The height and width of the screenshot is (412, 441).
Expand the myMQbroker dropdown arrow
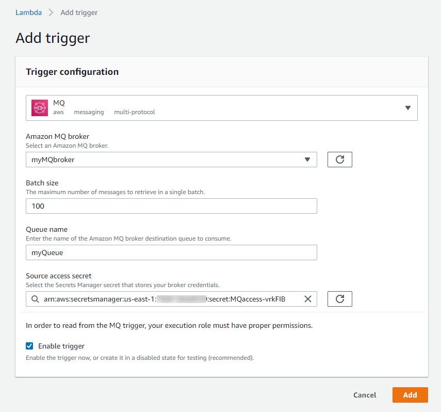point(307,160)
